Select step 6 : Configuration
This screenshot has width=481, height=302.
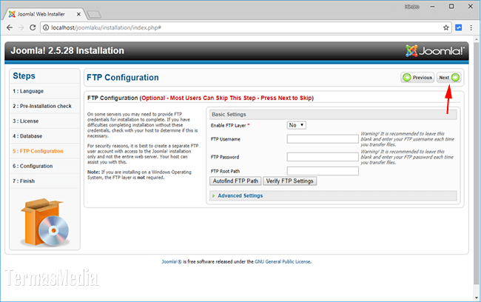[x=33, y=166]
